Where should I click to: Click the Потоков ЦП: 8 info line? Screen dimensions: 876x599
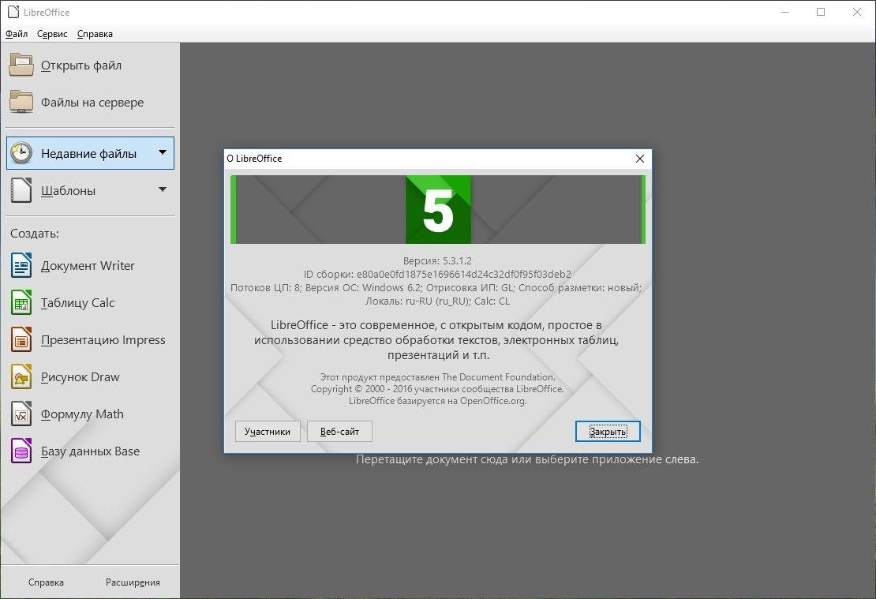436,288
